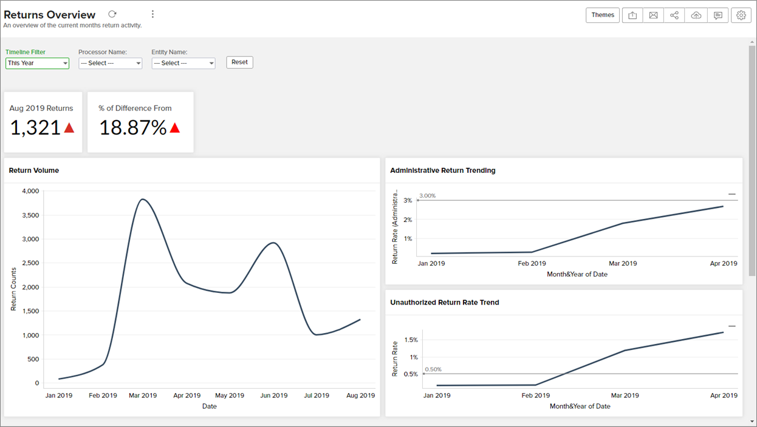757x427 pixels.
Task: Click red up arrow beside 1,321
Action: pyautogui.click(x=69, y=127)
